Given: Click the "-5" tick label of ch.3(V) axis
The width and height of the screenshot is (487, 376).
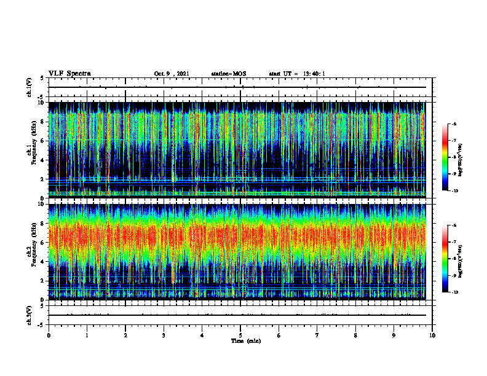Looking at the screenshot, I should 41,325.
